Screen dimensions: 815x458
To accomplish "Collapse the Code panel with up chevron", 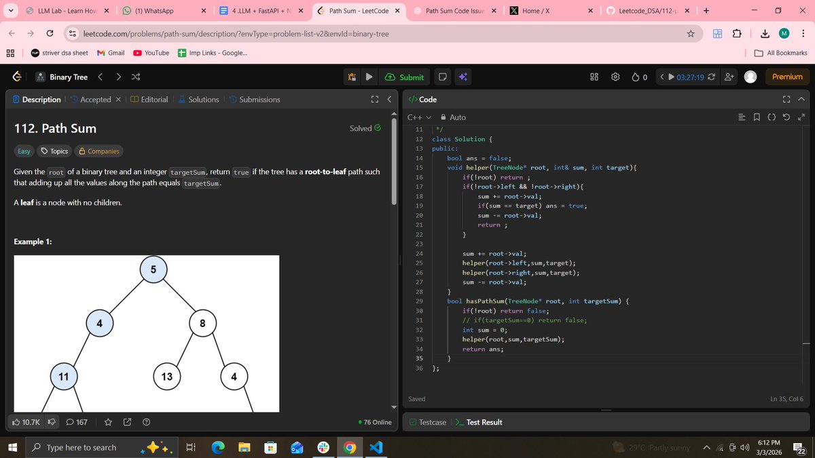I will [801, 99].
